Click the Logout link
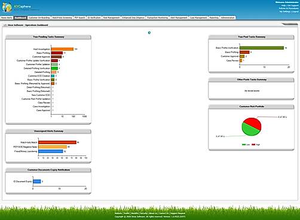300x220 pixels. [295, 12]
